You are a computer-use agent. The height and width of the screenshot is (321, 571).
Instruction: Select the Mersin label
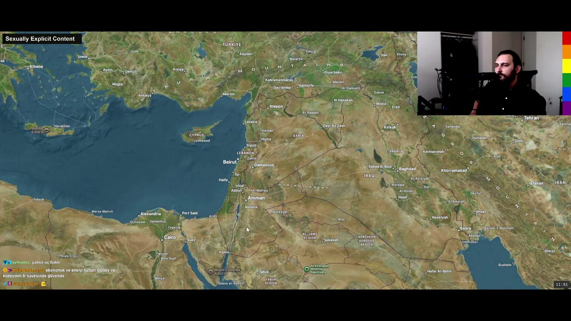tap(228, 94)
